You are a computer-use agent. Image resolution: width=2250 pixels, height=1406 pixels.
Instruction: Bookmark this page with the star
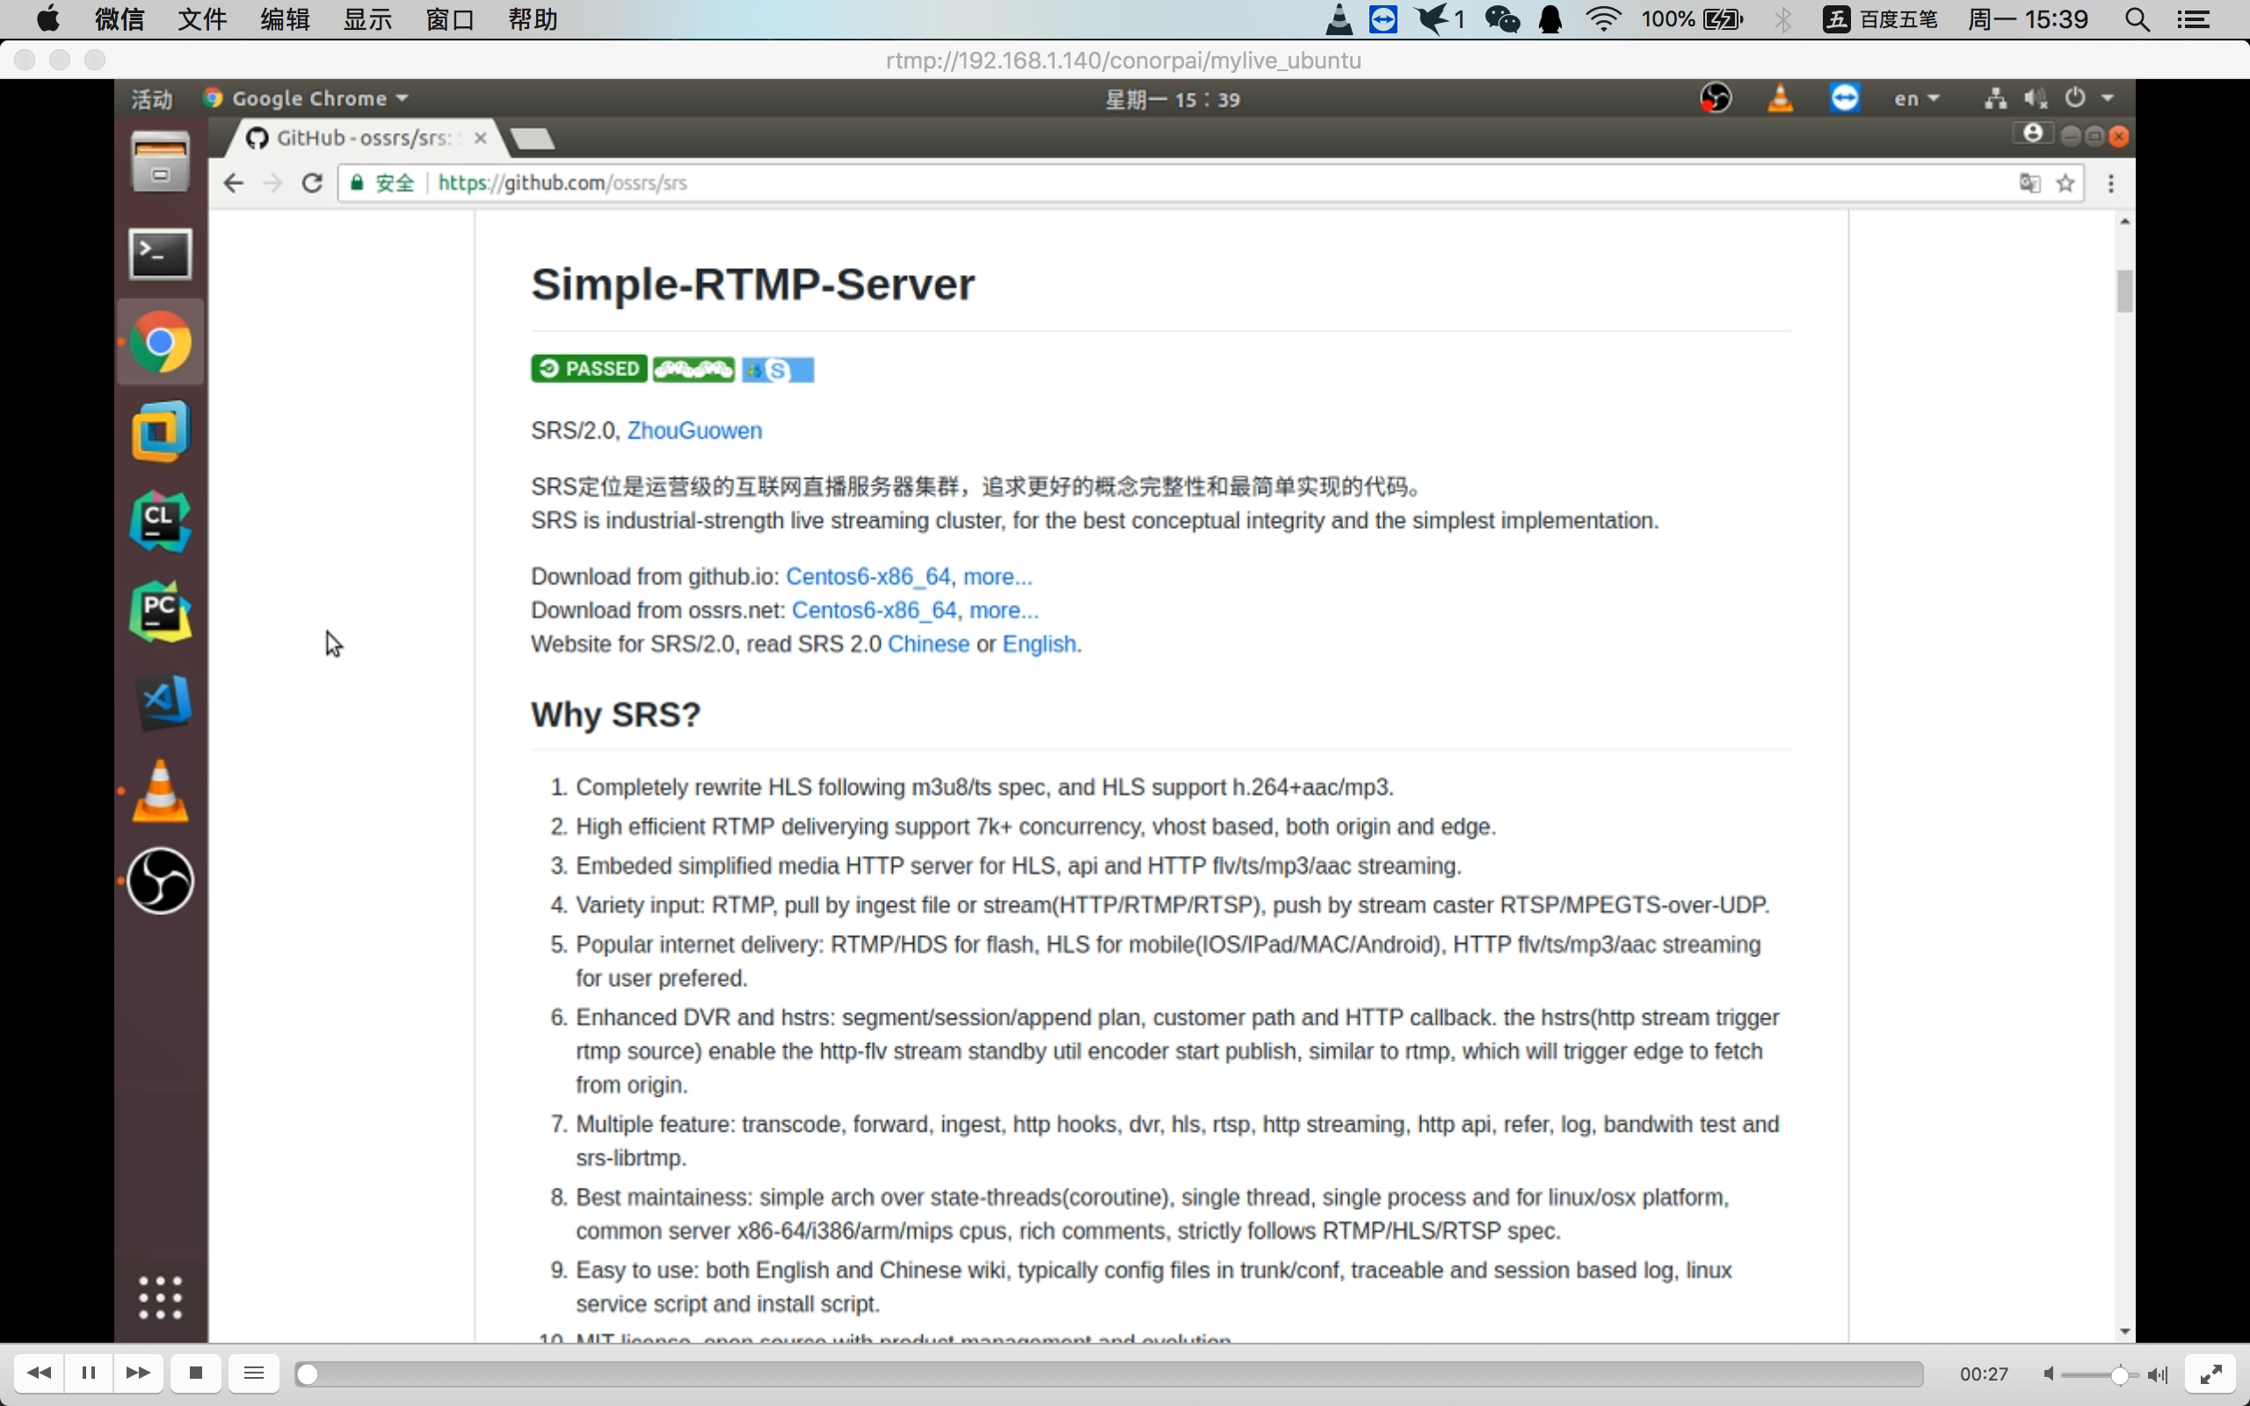2065,183
